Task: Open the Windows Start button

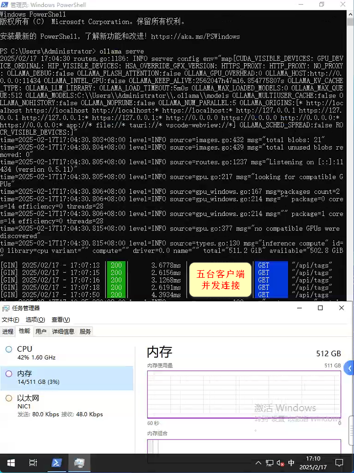Action: [11, 463]
